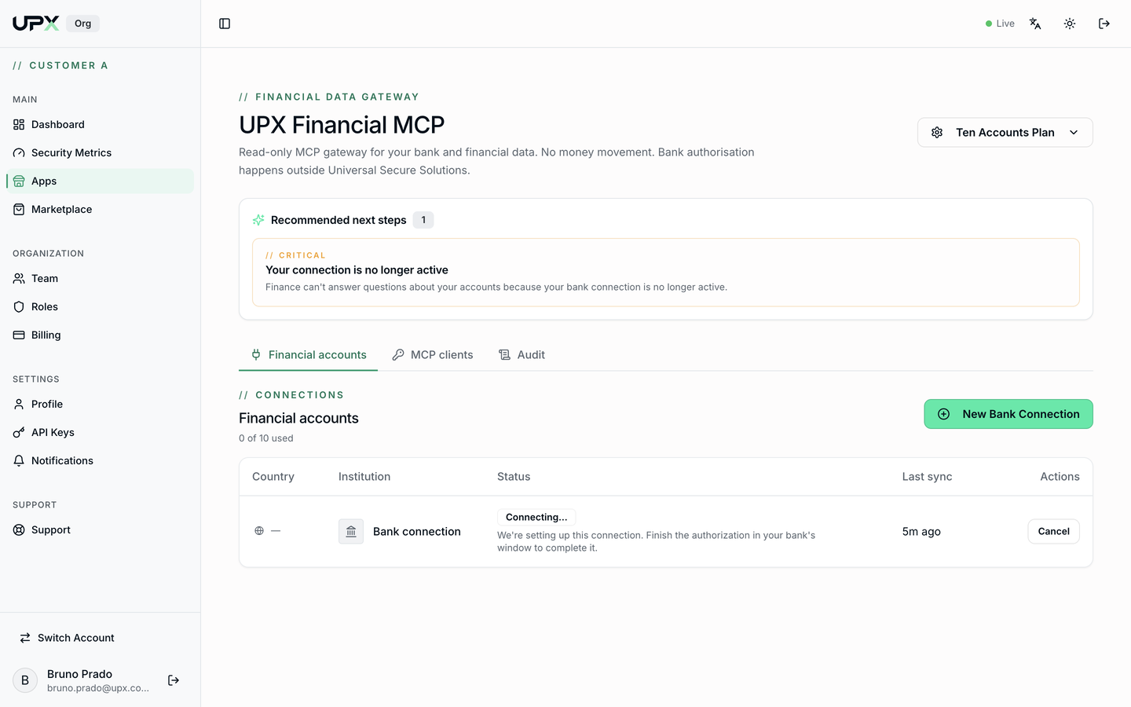Click New Bank Connection button
This screenshot has width=1131, height=707.
[x=1008, y=414]
